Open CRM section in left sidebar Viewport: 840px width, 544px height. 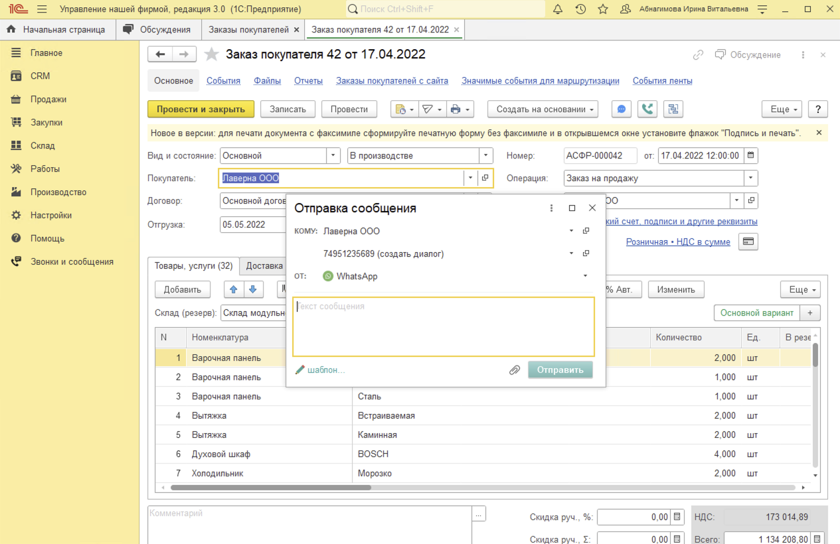(x=40, y=76)
